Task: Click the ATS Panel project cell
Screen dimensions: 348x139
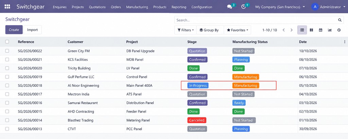Action: pos(134,94)
